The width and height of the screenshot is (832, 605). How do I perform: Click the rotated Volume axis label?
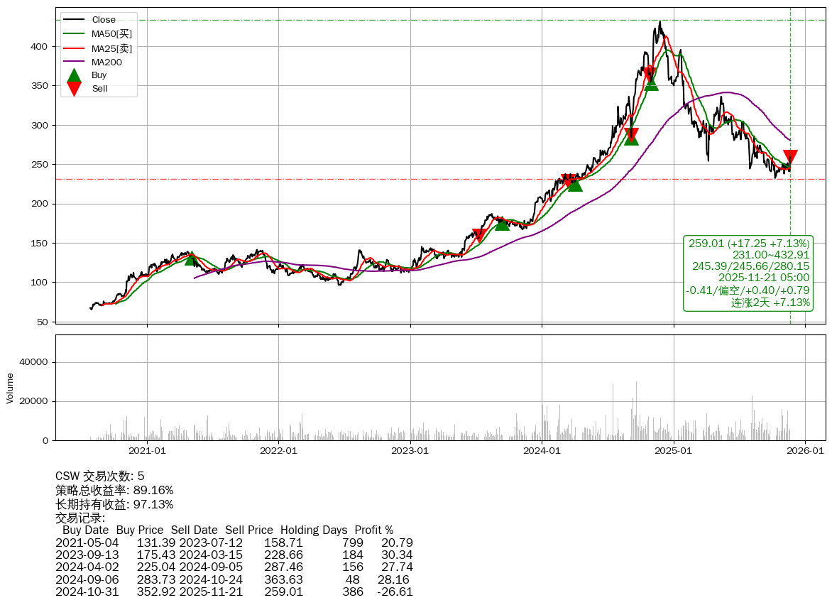(10, 388)
